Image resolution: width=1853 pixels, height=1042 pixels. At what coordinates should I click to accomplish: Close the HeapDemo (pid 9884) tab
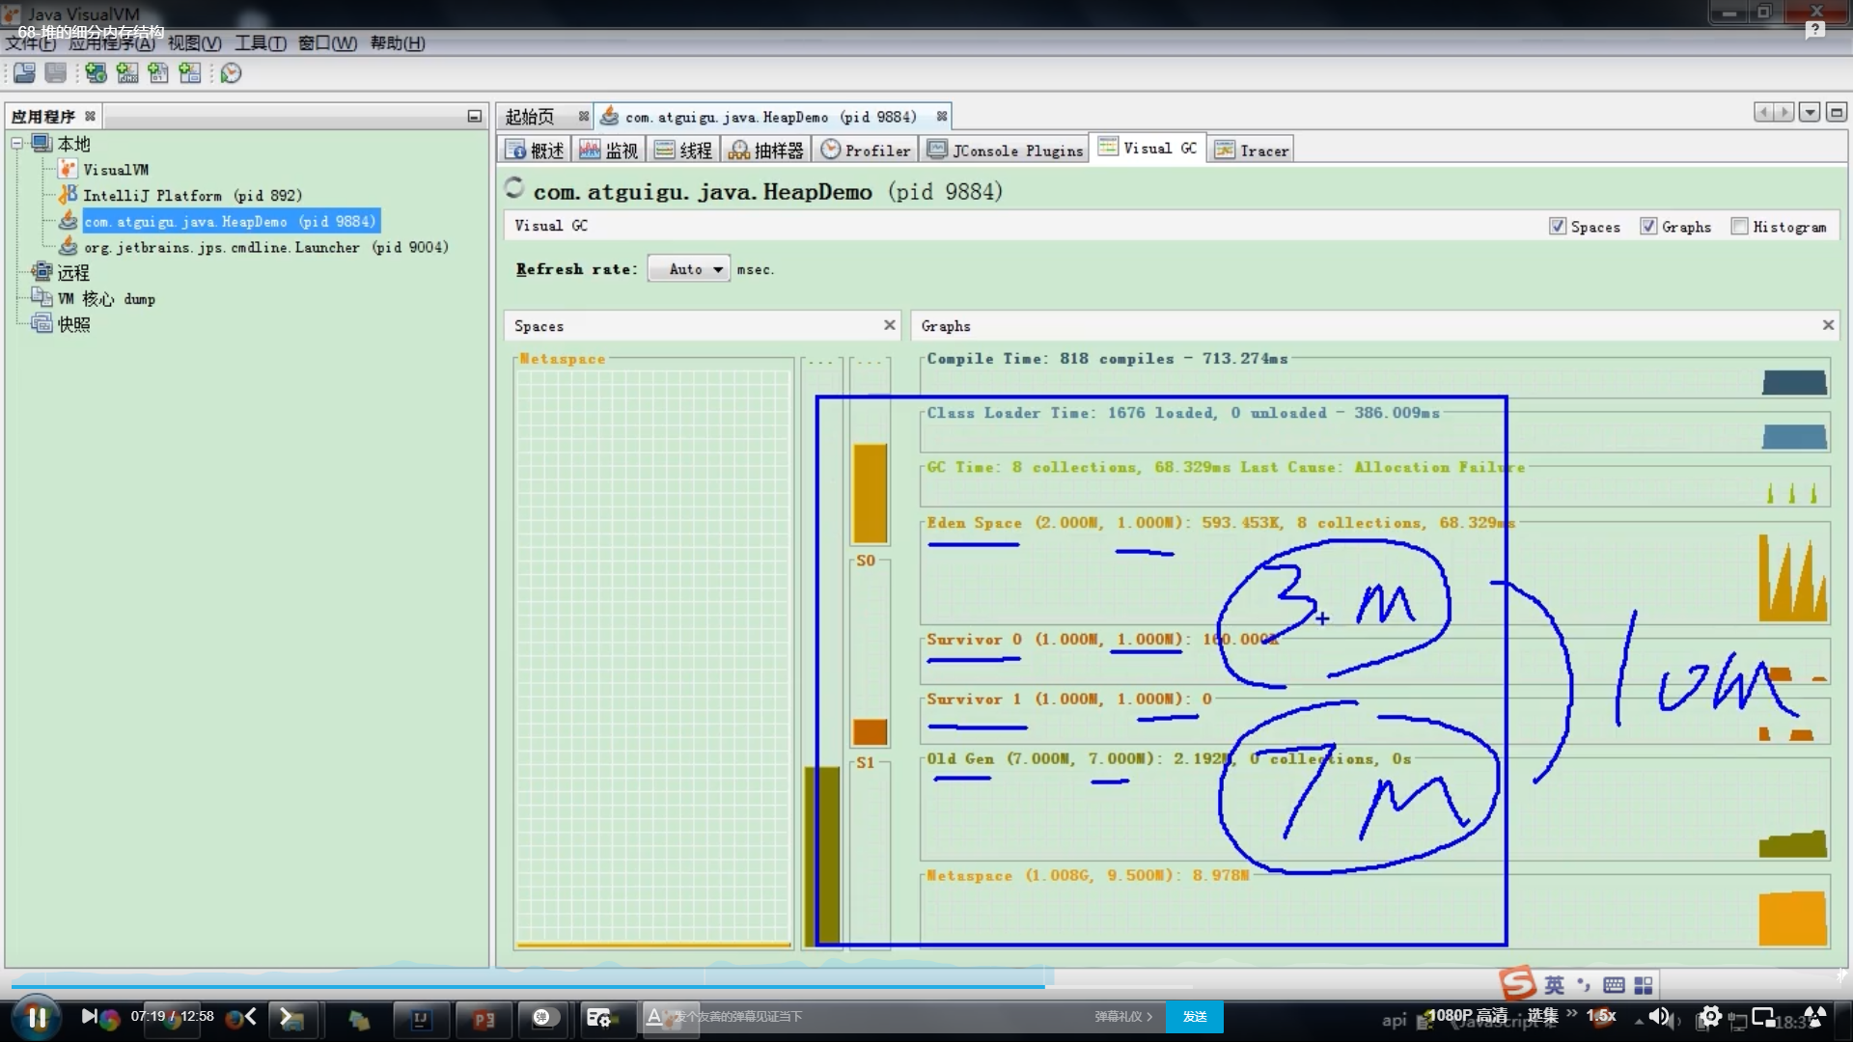[x=942, y=117]
